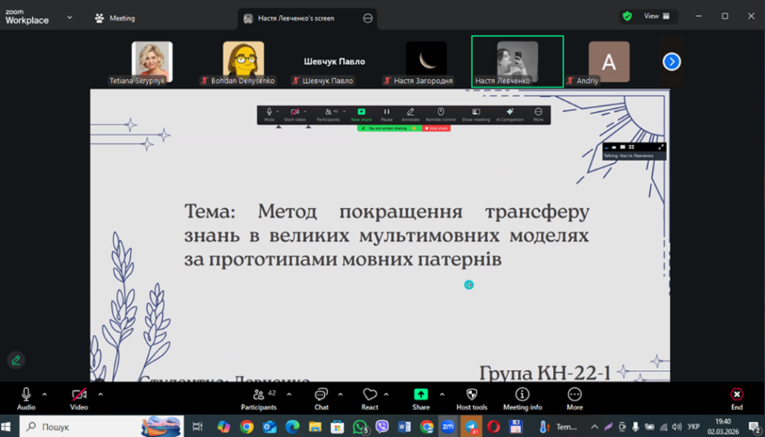Show next participants with blue arrow
The image size is (765, 437).
pos(672,62)
